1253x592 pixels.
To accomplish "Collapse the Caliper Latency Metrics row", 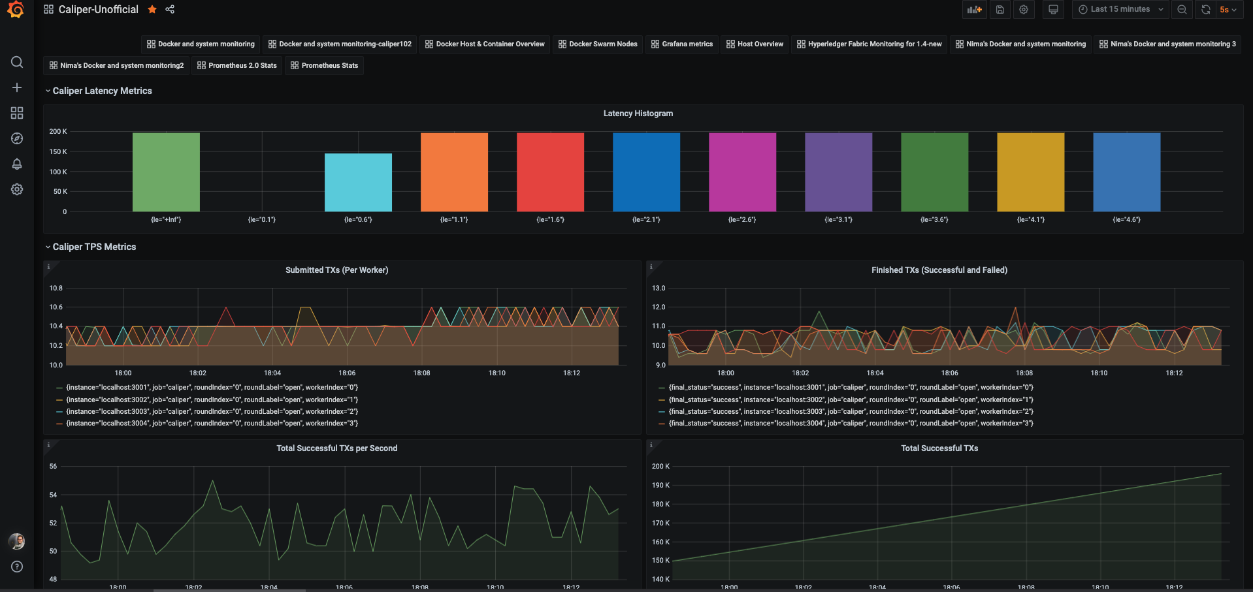I will 99,91.
